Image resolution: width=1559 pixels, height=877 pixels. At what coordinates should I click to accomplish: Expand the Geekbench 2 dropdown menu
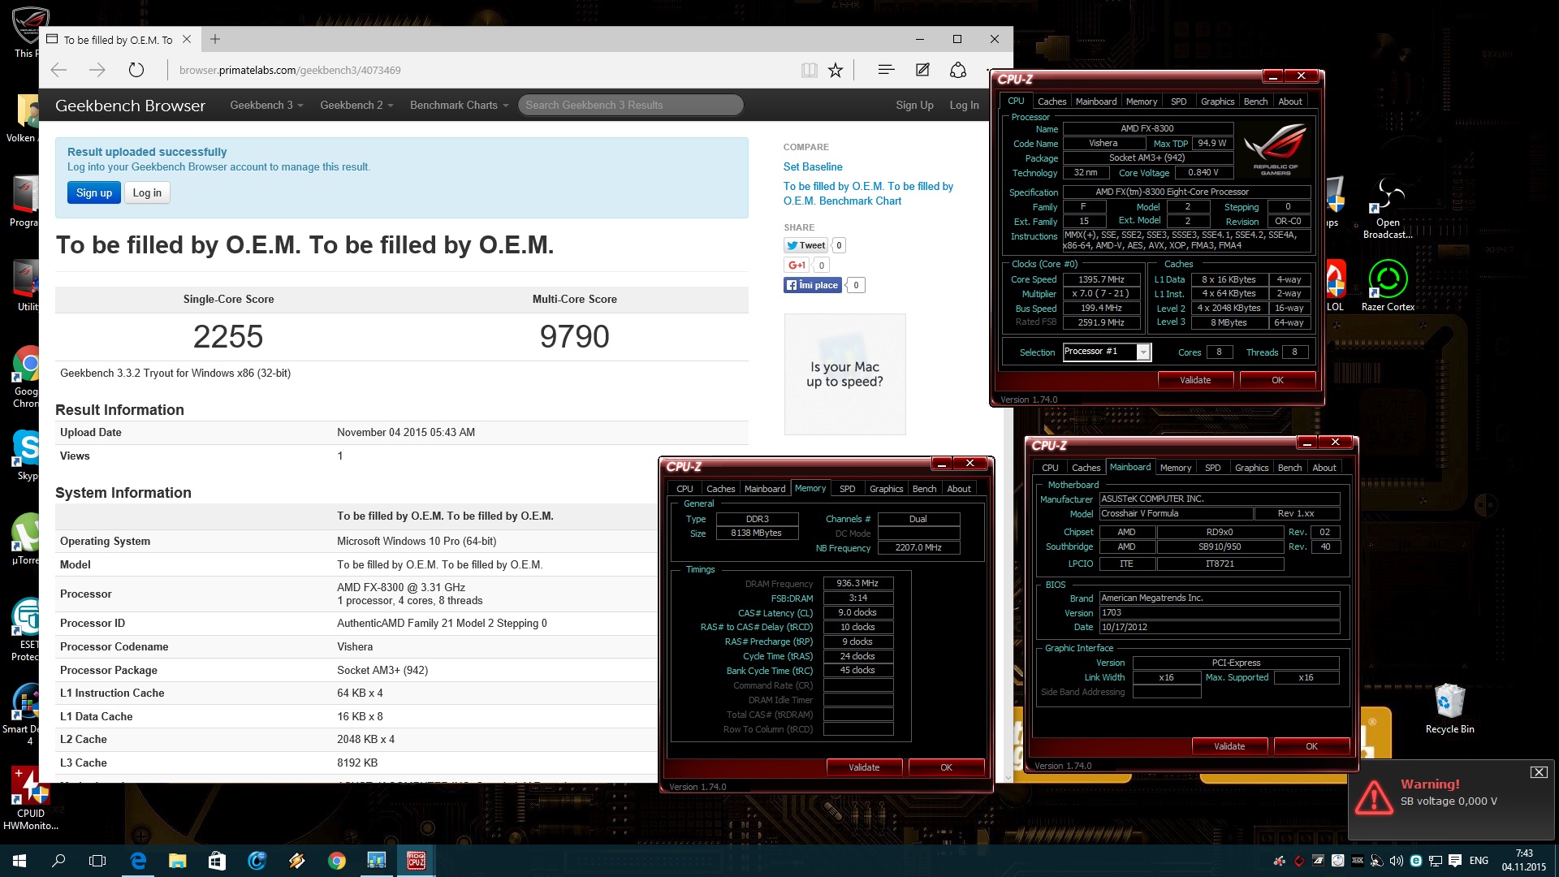pos(356,105)
